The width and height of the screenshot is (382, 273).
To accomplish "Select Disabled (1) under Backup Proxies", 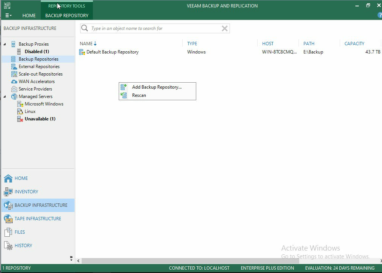I will point(37,52).
